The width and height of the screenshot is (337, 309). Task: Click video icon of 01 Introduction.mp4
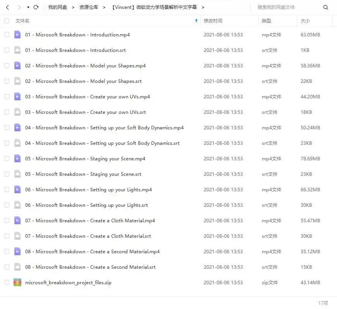[x=17, y=35]
